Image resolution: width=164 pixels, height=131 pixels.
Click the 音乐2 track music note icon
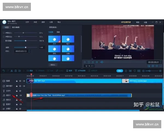point(4,100)
